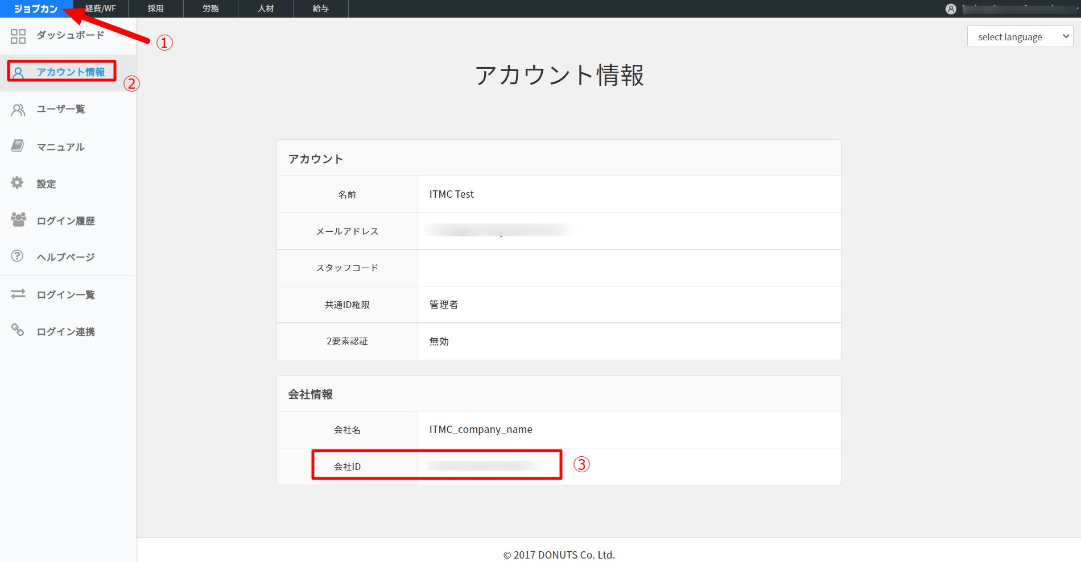Click the 無効 two-factor value
This screenshot has width=1081, height=562.
[439, 342]
